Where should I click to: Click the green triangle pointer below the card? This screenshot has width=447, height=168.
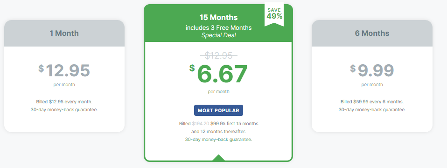tap(218, 158)
